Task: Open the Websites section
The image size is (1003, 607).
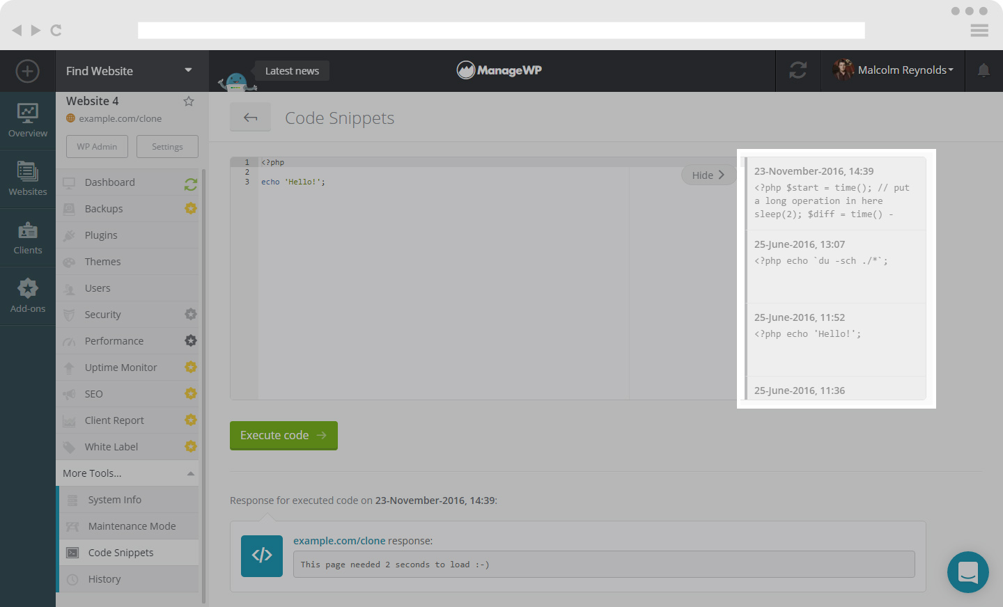Action: tap(28, 179)
